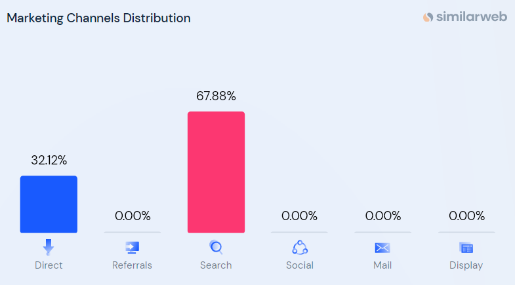Image resolution: width=515 pixels, height=285 pixels.
Task: Click the 67.88% Search value label
Action: (x=216, y=96)
